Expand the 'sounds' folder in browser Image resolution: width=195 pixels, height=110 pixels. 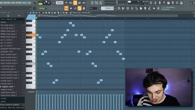(12, 98)
